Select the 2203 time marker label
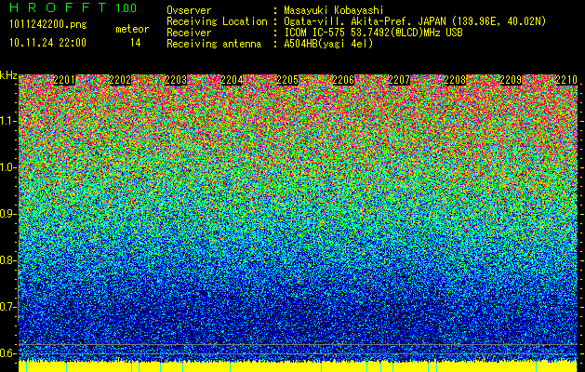This screenshot has width=585, height=372. pos(176,80)
